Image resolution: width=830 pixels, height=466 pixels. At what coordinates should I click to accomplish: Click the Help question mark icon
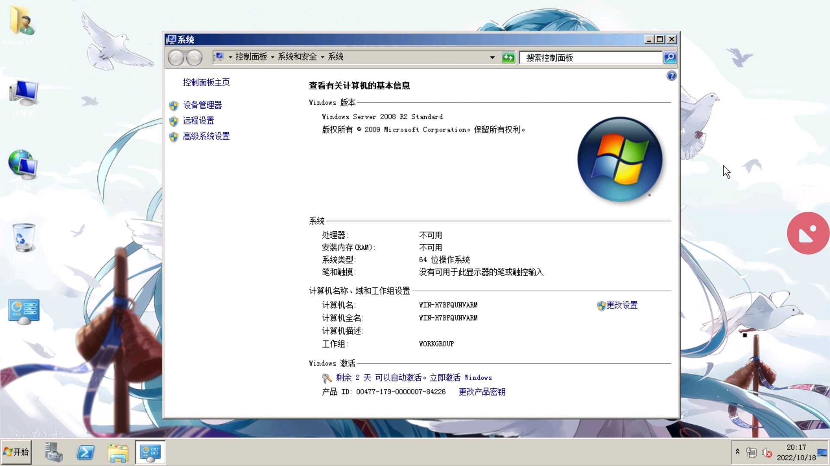coord(671,76)
